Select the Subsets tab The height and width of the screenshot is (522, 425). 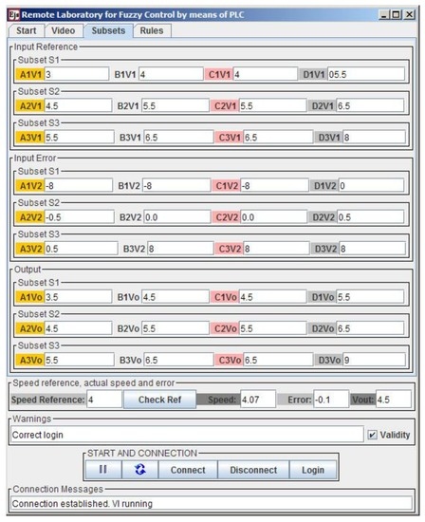point(108,30)
